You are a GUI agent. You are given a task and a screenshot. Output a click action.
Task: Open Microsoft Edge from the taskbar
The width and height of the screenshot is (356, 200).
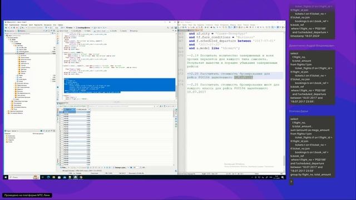pos(48,177)
